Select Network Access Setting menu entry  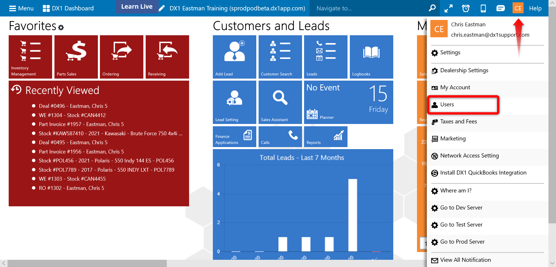(488, 156)
